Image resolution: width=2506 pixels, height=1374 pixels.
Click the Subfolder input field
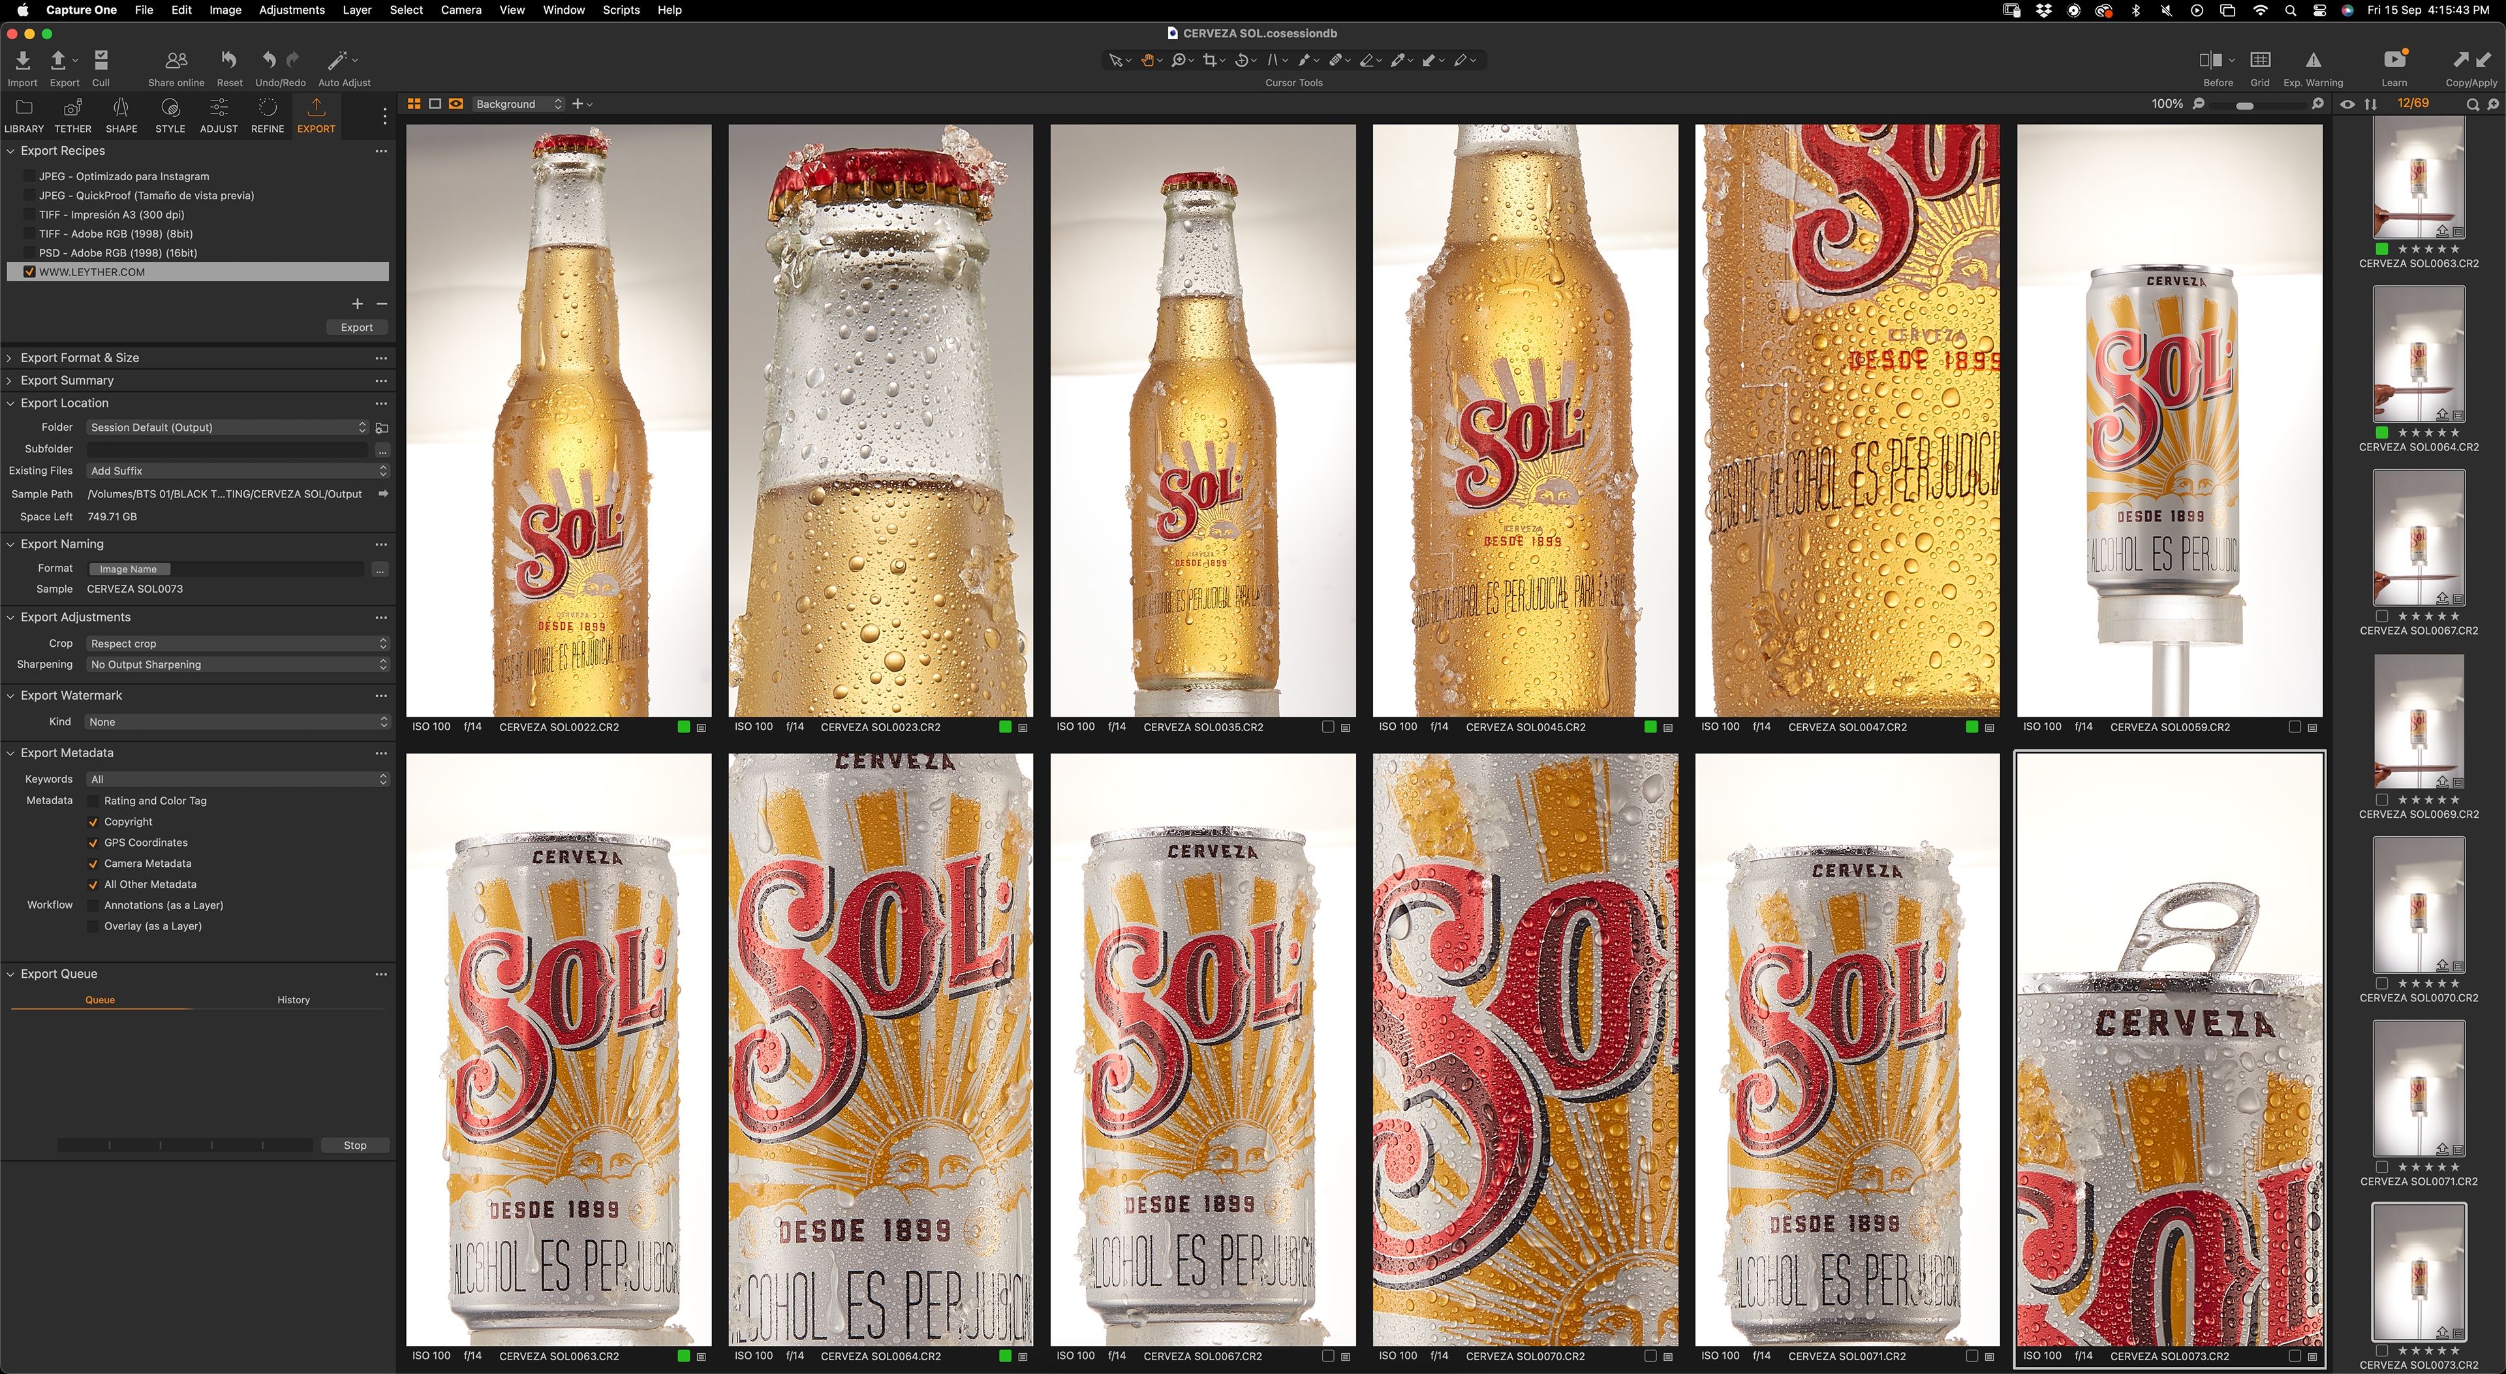tap(228, 450)
